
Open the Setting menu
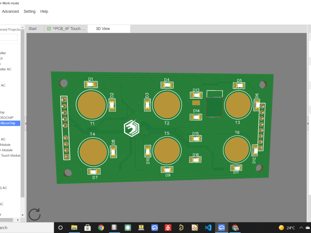(30, 11)
